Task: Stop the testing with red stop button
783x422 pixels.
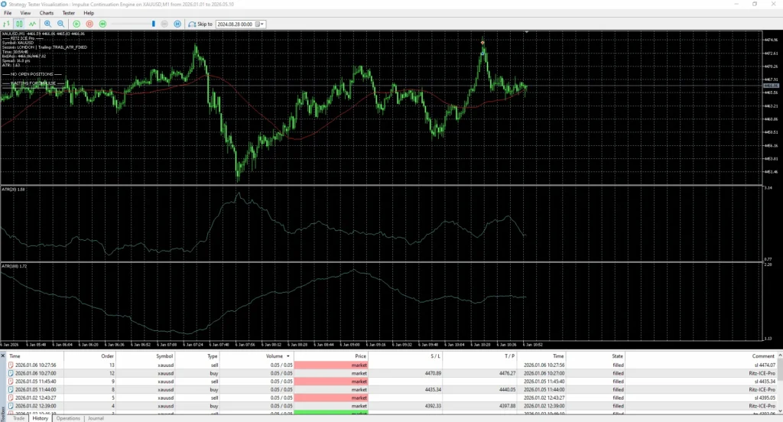Action: (x=89, y=24)
